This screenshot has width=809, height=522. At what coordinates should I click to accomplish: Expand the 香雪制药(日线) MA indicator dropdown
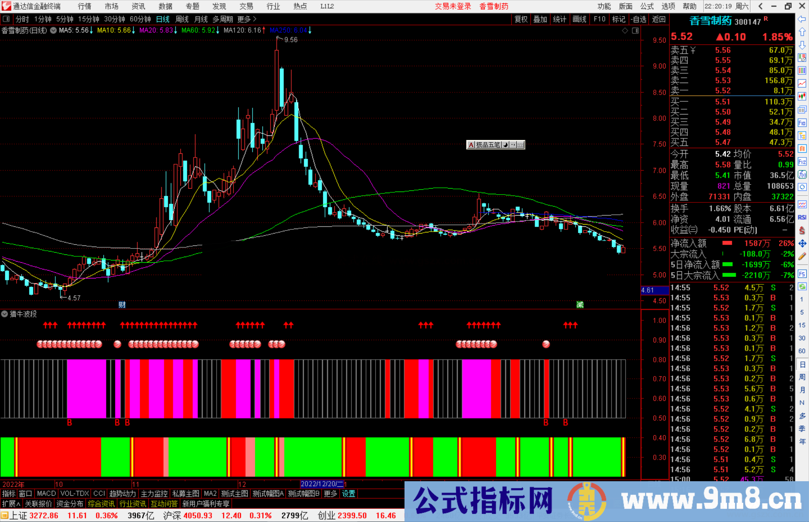coord(54,30)
